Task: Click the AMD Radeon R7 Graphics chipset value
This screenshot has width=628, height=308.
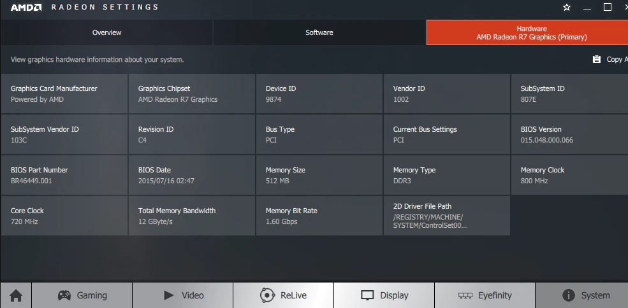Action: click(x=178, y=99)
